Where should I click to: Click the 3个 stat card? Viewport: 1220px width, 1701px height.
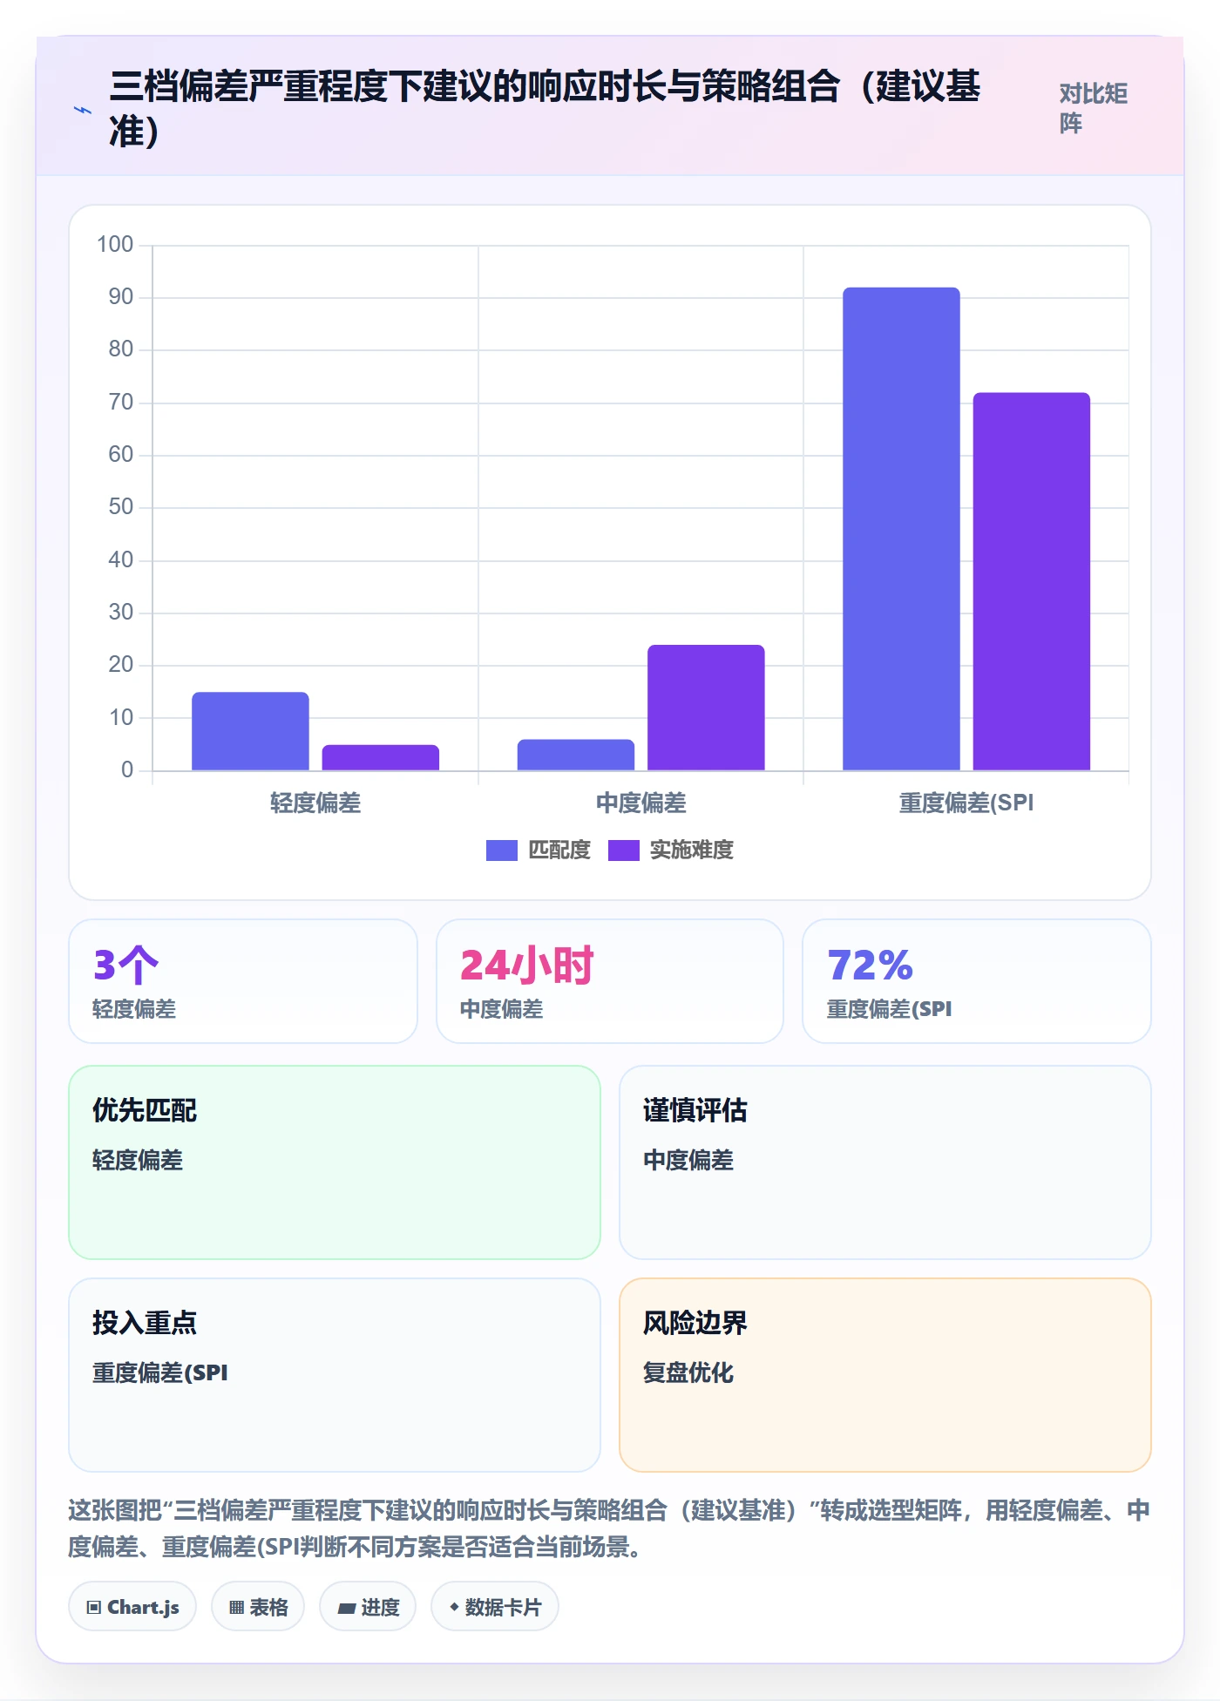click(x=243, y=981)
